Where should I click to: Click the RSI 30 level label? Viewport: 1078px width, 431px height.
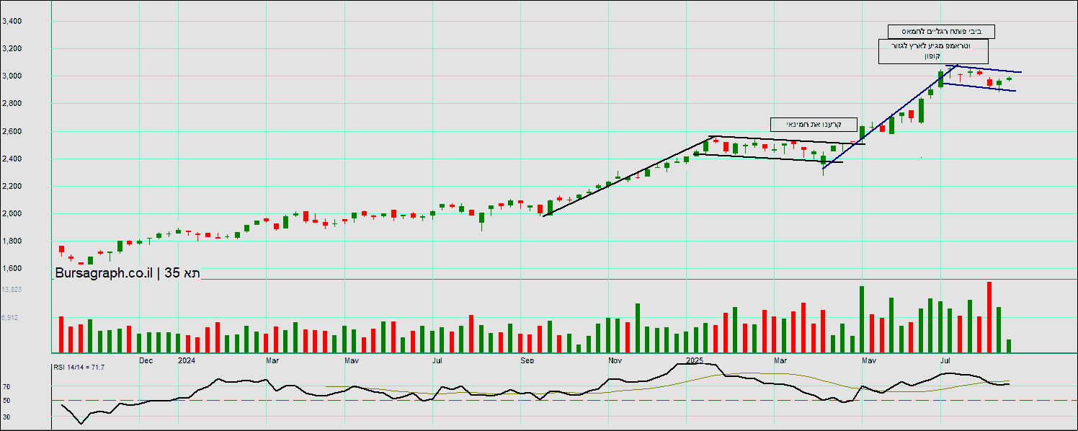pyautogui.click(x=6, y=417)
